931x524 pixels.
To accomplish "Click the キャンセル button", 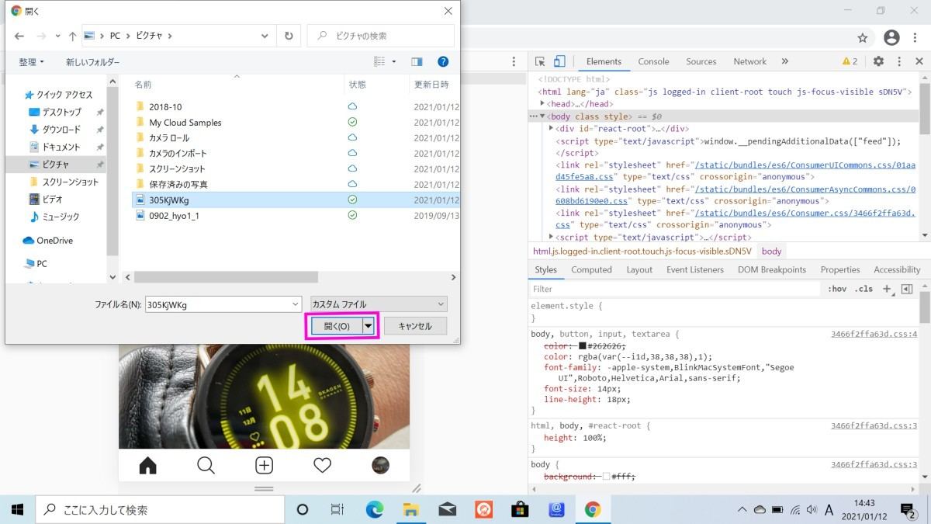I will point(415,326).
